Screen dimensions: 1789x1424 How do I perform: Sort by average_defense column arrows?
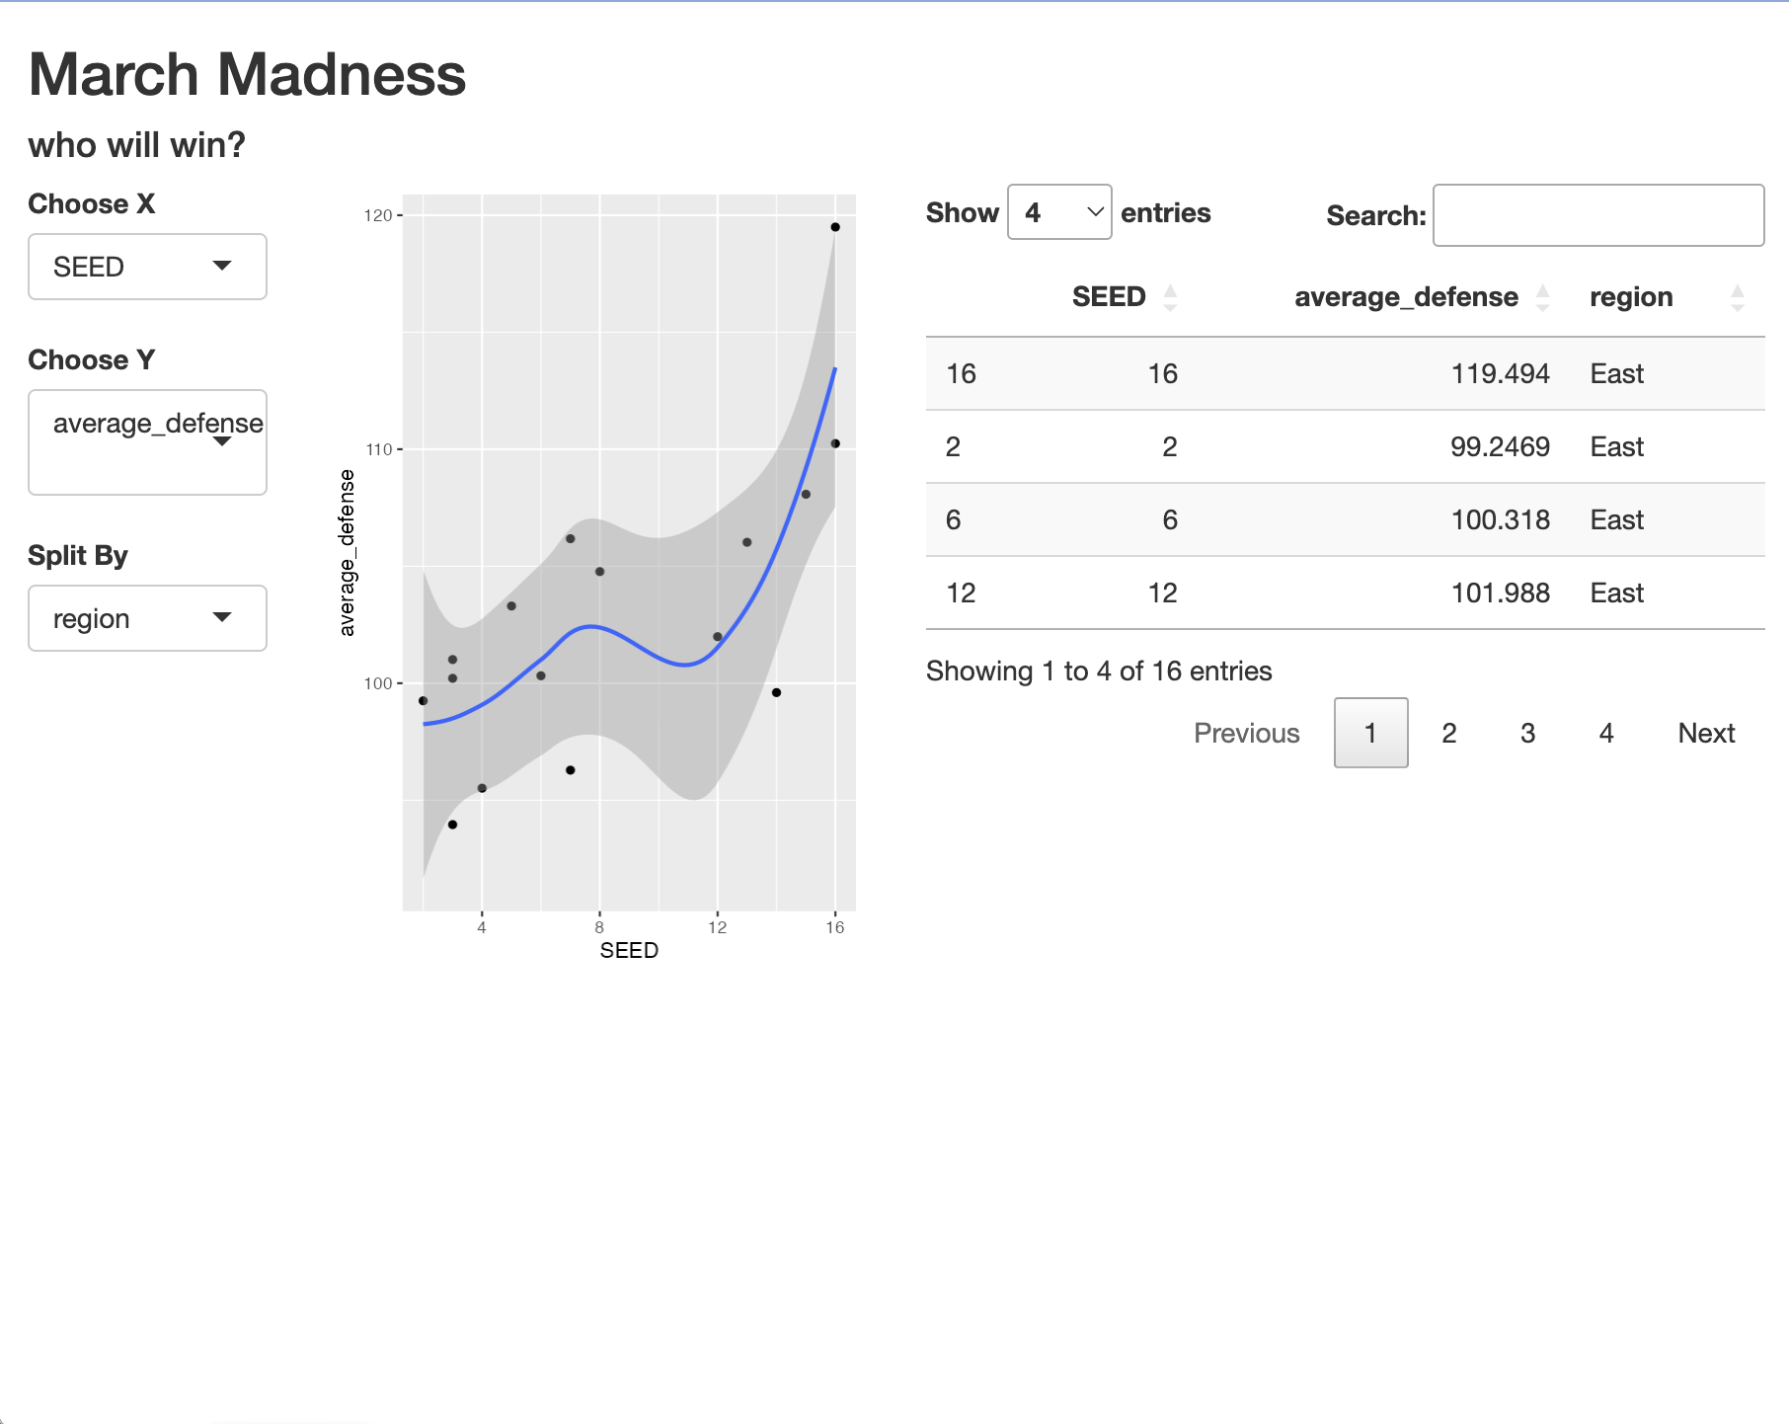[1542, 297]
